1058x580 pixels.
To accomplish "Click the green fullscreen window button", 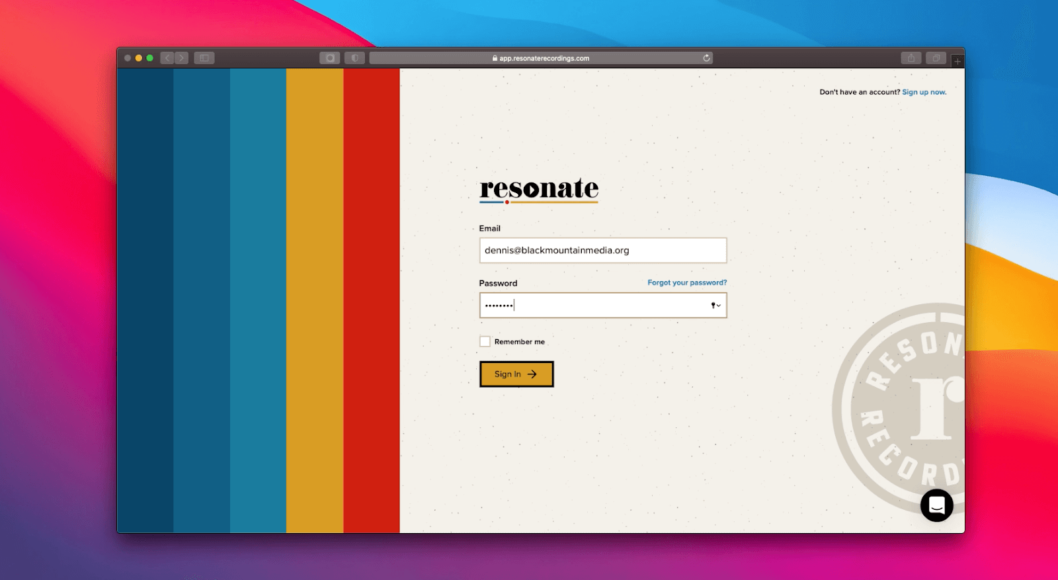I will tap(150, 58).
